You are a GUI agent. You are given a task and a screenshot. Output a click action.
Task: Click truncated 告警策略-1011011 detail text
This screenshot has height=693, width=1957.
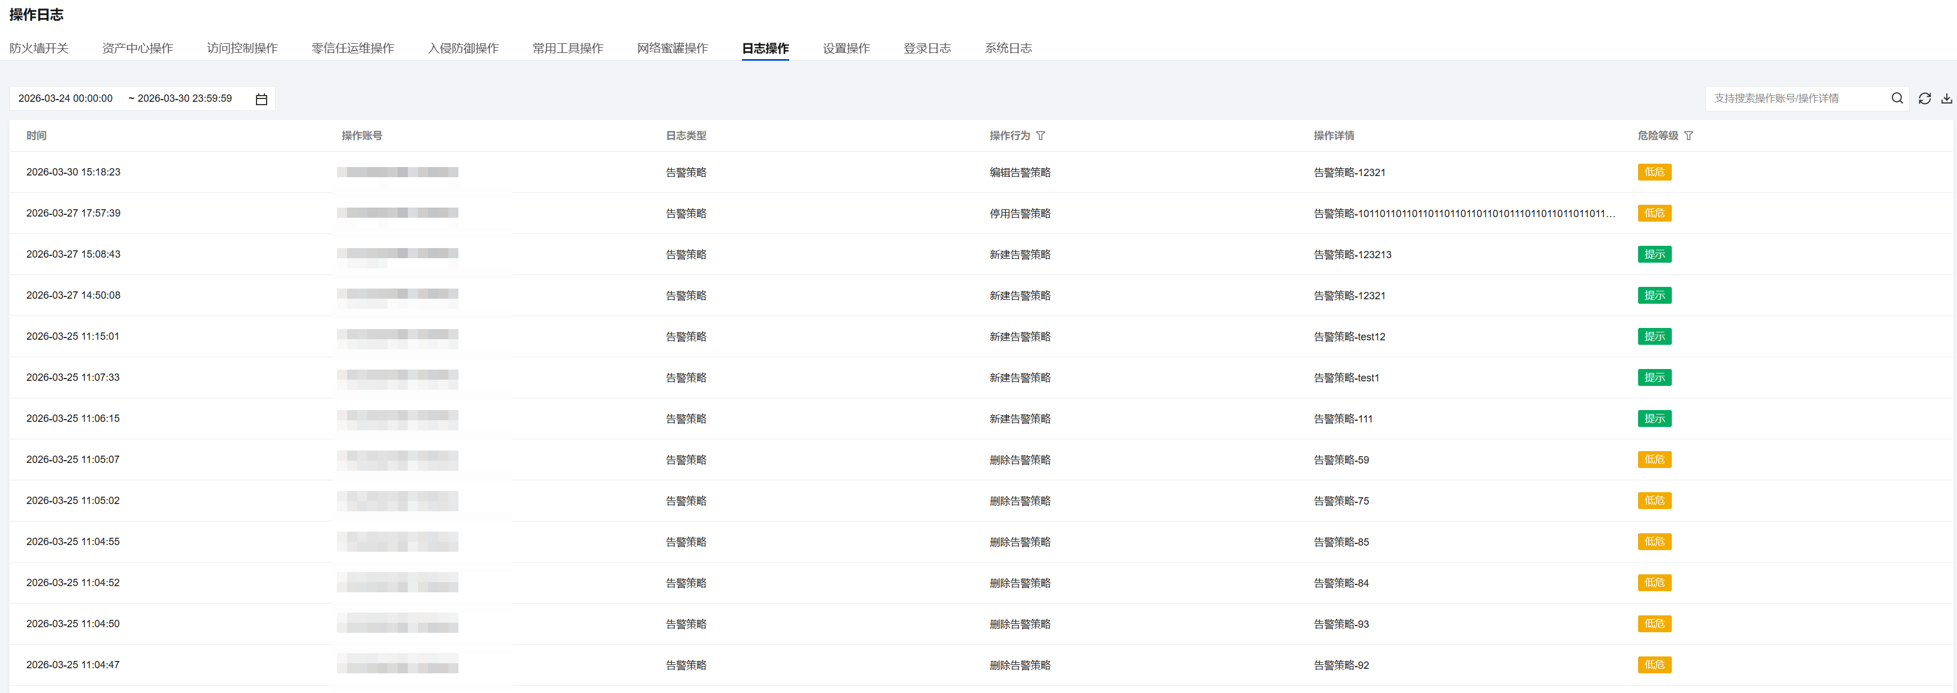[1464, 214]
